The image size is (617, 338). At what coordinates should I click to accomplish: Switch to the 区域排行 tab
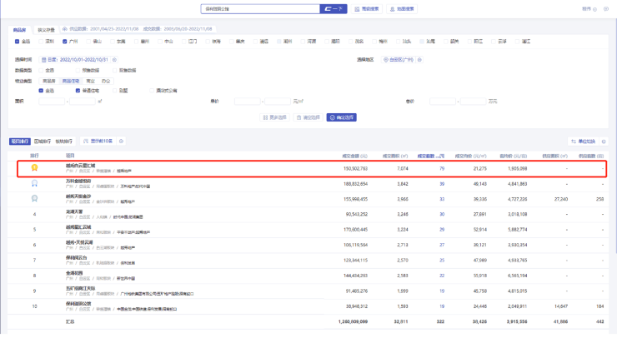(x=42, y=142)
